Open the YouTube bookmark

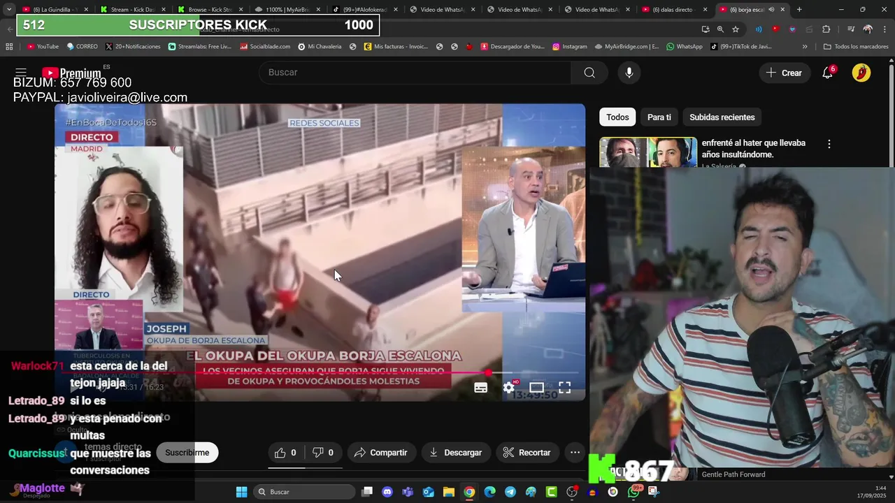pos(43,46)
